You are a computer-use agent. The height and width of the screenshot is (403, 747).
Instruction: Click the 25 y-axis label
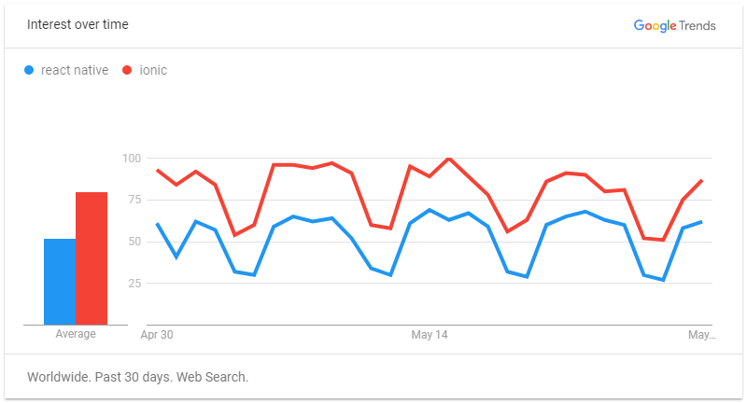coord(134,284)
